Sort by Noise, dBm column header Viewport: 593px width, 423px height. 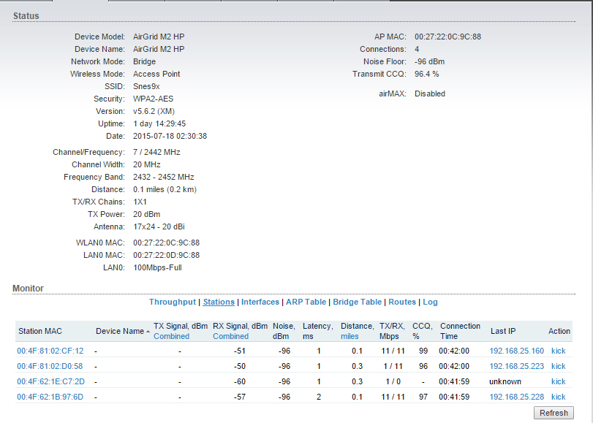[284, 331]
